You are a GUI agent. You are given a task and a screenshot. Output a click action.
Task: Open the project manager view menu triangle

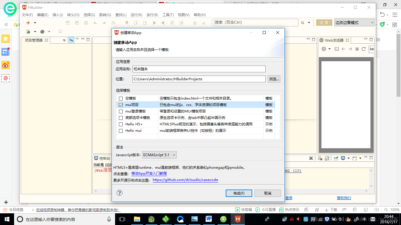pyautogui.click(x=77, y=39)
